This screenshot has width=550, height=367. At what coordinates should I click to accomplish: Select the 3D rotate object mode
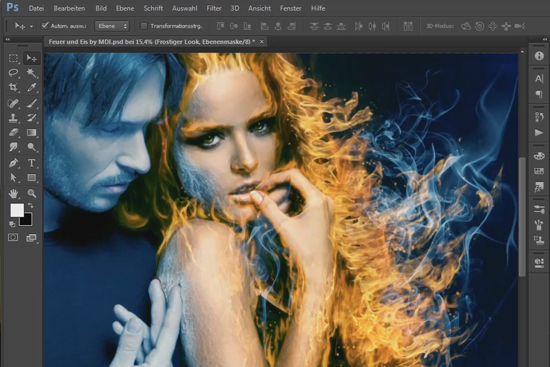coord(466,26)
